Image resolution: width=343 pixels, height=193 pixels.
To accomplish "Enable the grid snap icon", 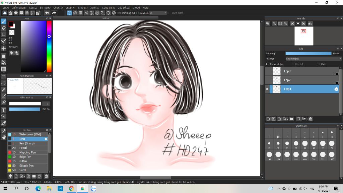I will click(x=80, y=13).
